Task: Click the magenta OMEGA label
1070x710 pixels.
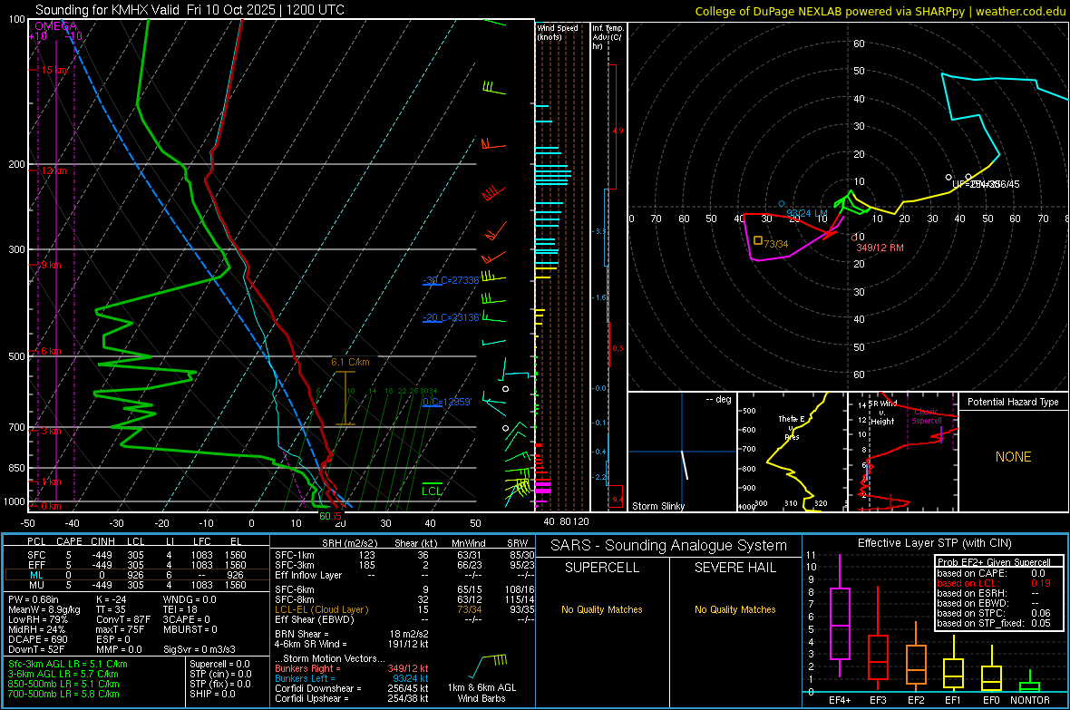Action: (x=55, y=26)
